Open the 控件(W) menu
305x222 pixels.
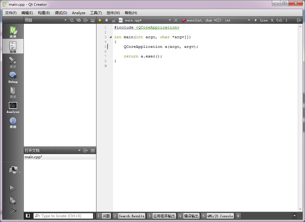coord(113,13)
